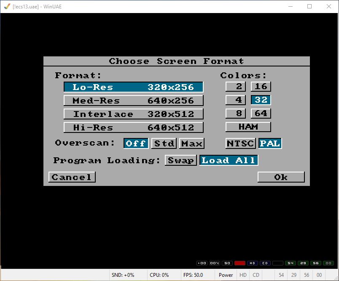Pick Hi-Res 640x512 format
Screen dimensions: 339x281
pyautogui.click(x=133, y=127)
